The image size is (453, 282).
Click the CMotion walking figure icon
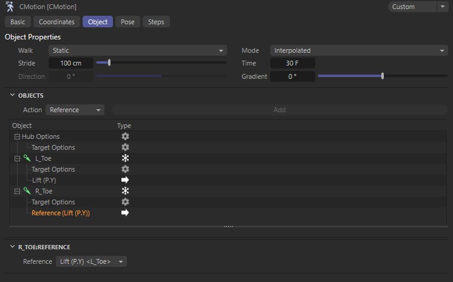[x=10, y=6]
